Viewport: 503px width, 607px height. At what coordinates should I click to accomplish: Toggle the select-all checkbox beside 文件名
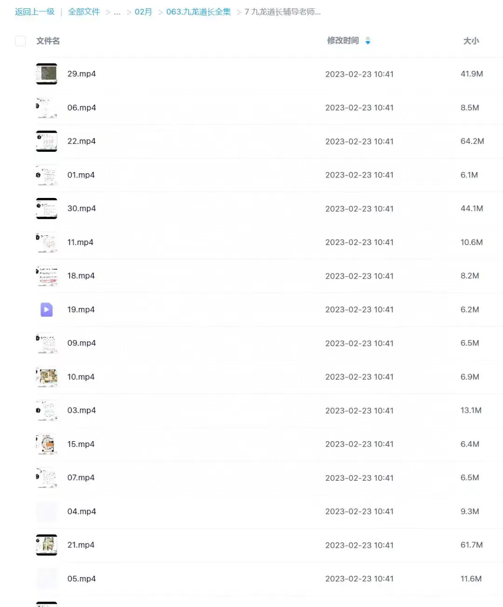coord(20,41)
